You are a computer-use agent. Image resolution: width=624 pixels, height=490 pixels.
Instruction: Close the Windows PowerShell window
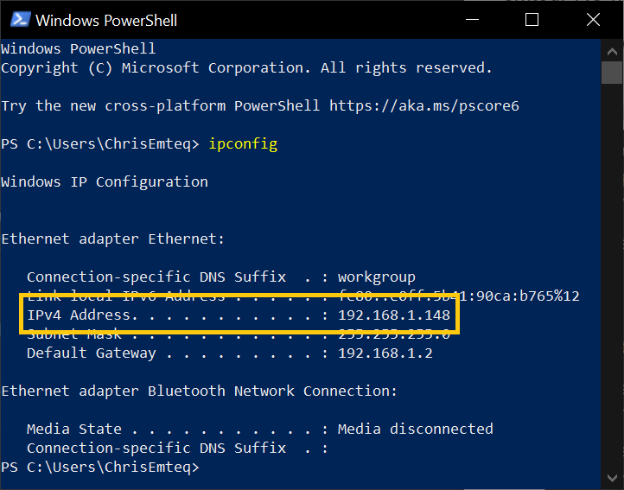click(593, 20)
